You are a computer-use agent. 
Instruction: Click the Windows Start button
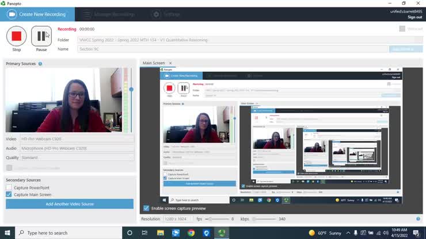pyautogui.click(x=7, y=233)
